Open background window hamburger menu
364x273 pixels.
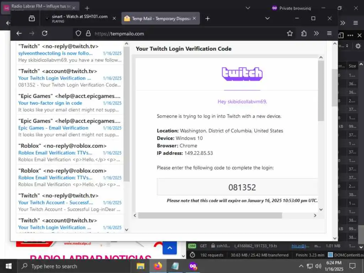pyautogui.click(x=355, y=23)
